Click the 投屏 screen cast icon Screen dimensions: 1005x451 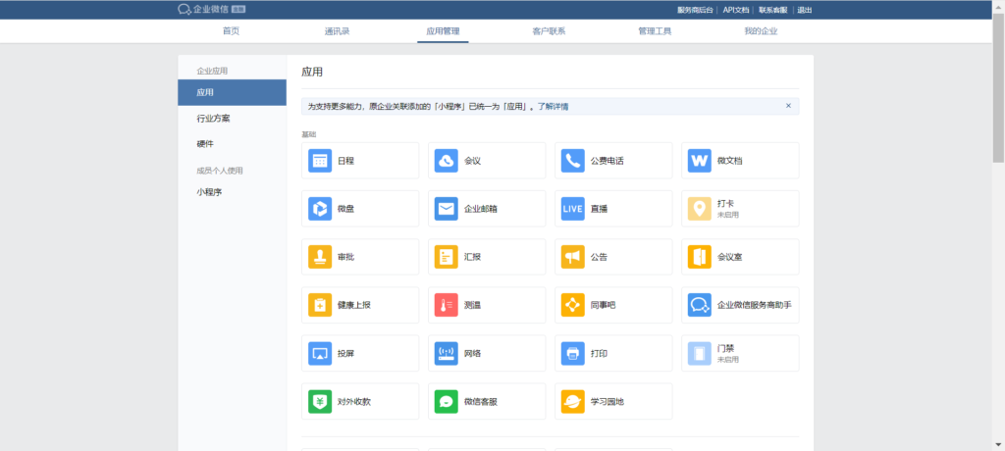(320, 354)
